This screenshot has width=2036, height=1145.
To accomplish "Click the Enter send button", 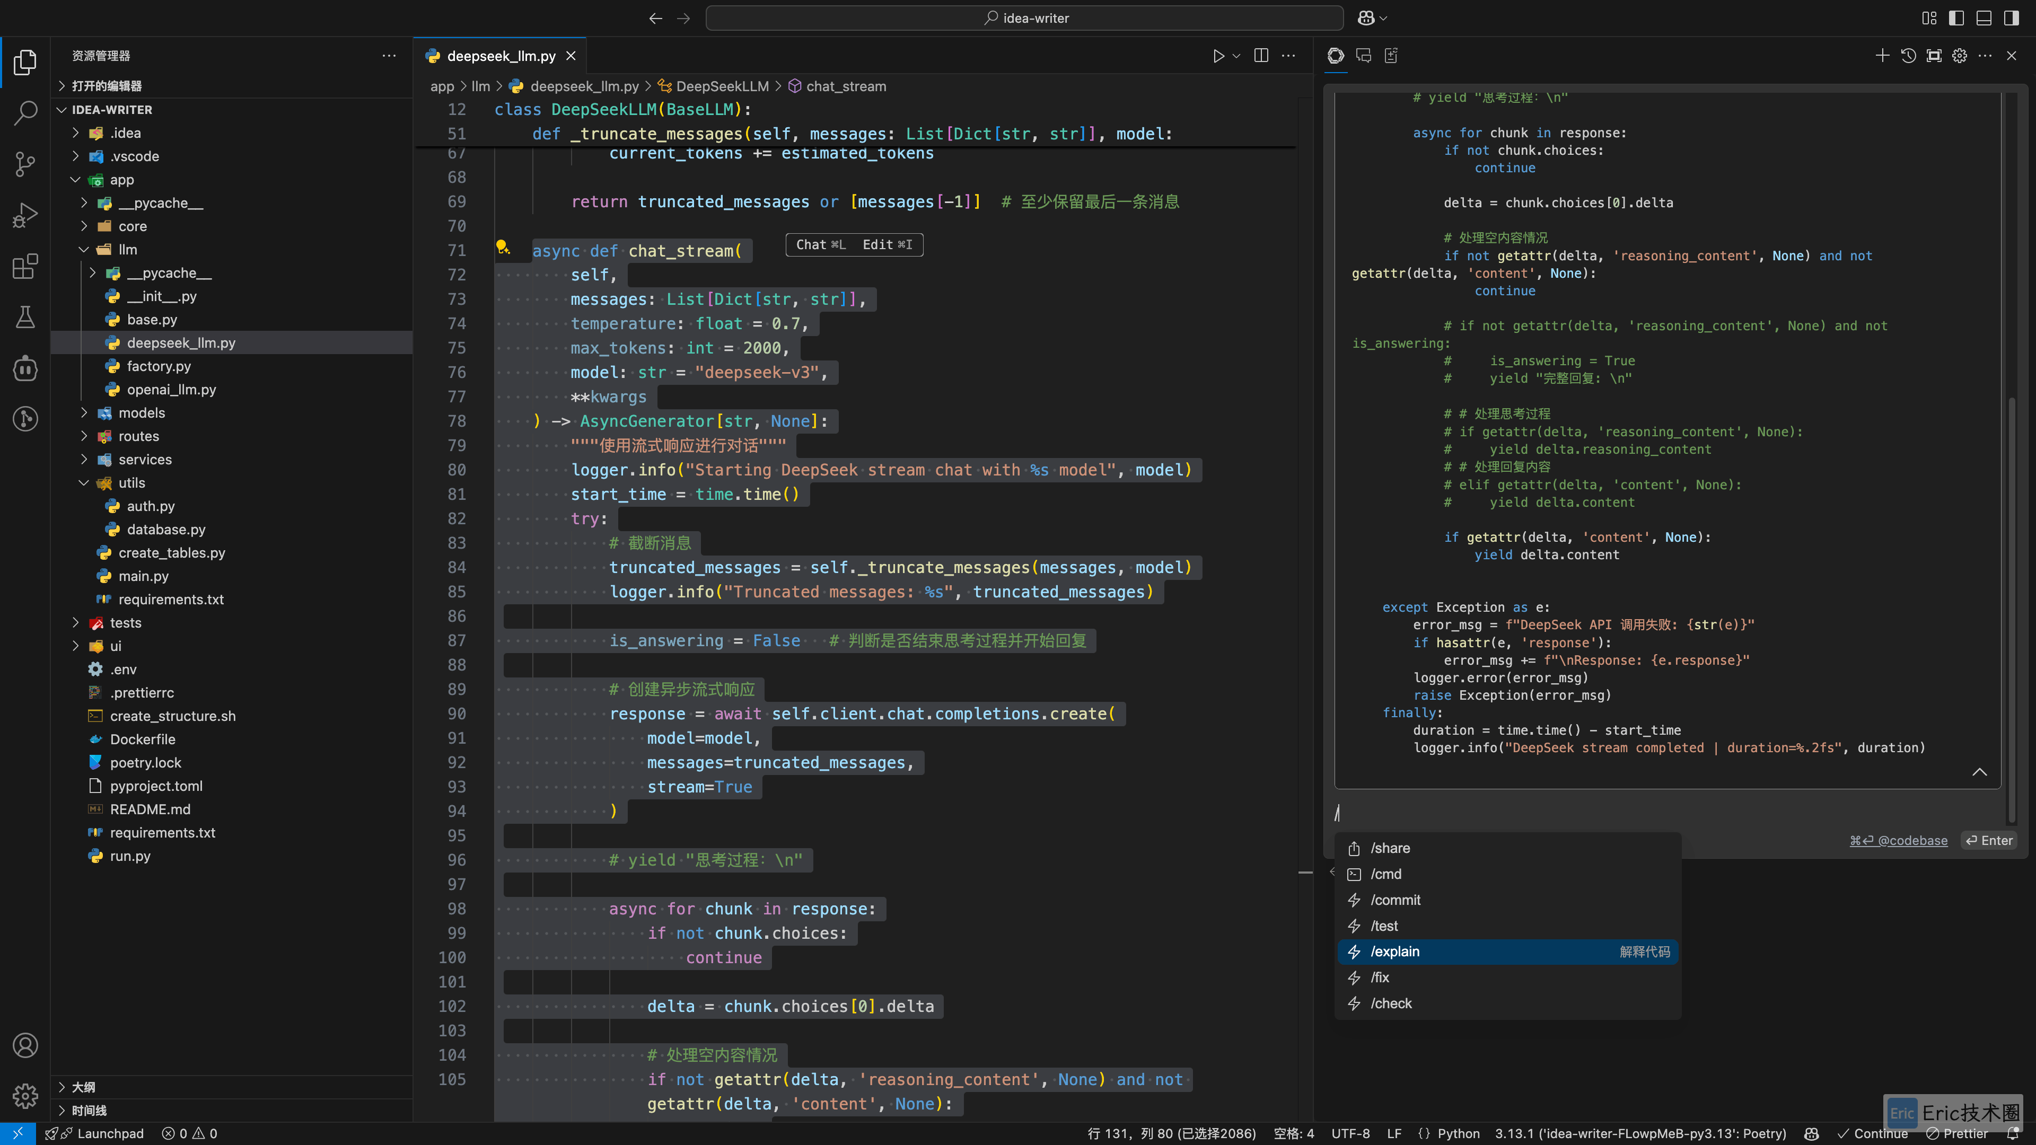I will point(1989,841).
